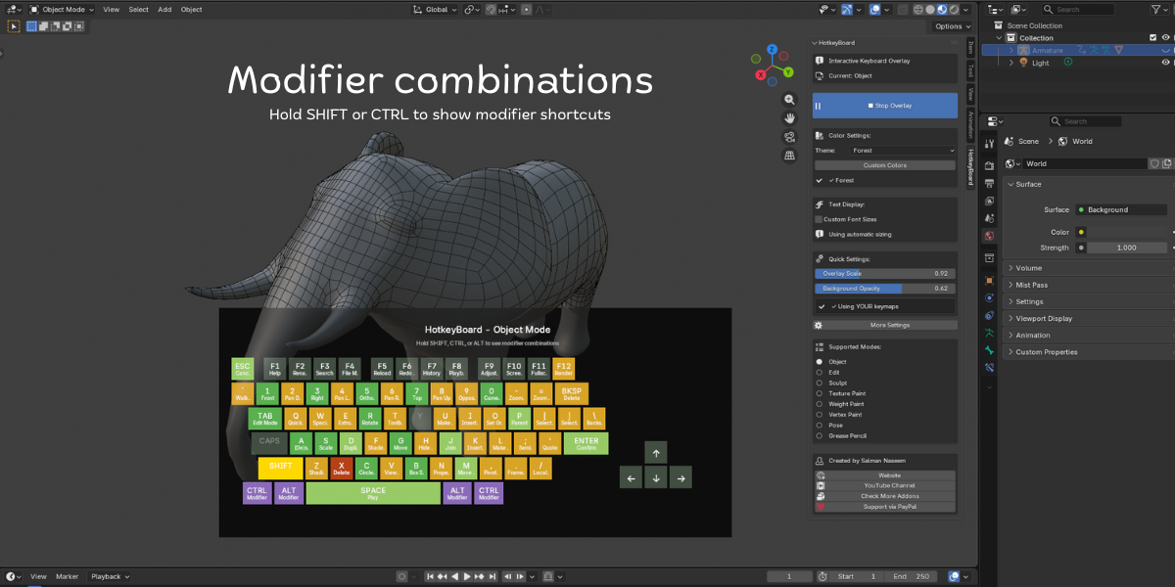The image size is (1175, 587).
Task: Open the Global transform orientation dropdown
Action: (437, 9)
